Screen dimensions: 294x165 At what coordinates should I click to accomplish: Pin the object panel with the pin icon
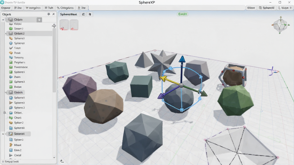click(49, 14)
